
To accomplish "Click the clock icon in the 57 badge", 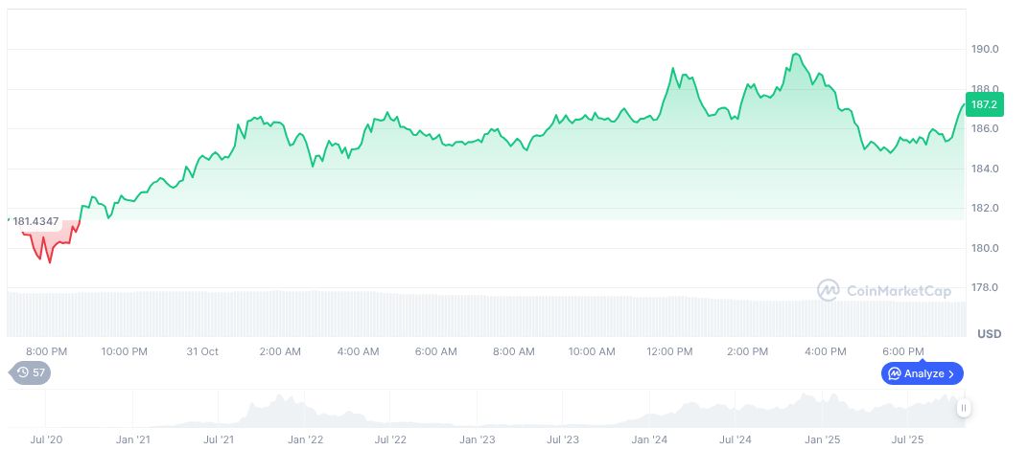I will tap(21, 371).
